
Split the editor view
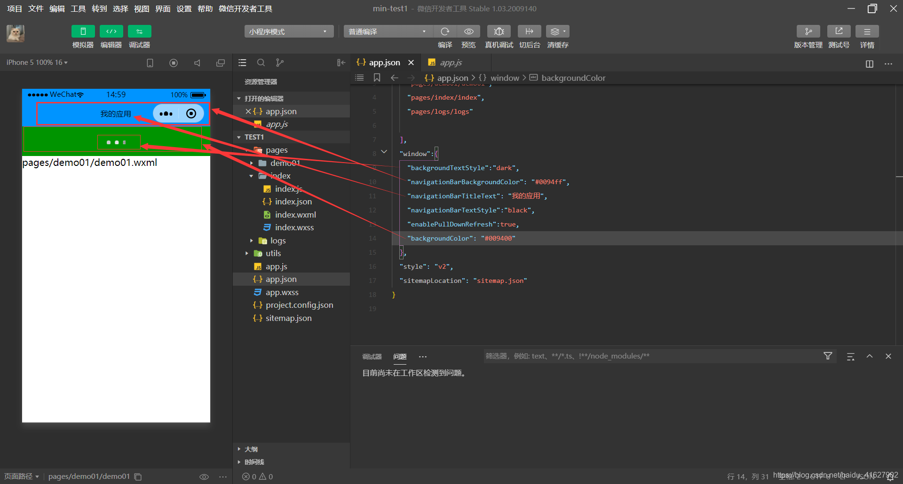click(x=870, y=64)
